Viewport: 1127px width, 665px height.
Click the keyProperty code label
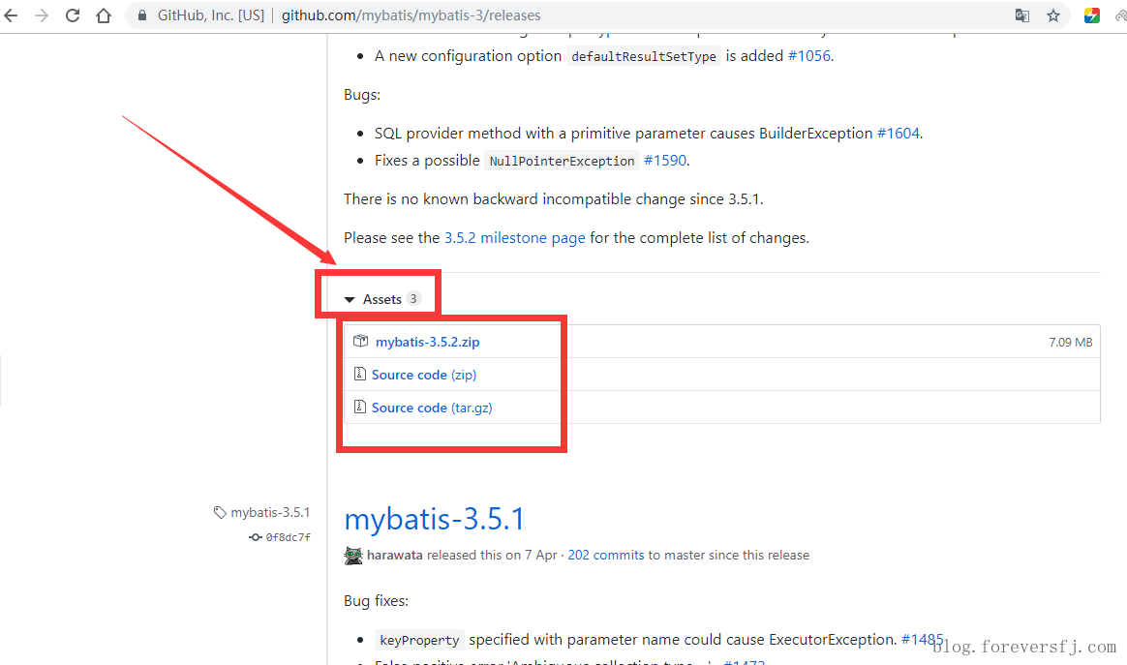tap(419, 640)
